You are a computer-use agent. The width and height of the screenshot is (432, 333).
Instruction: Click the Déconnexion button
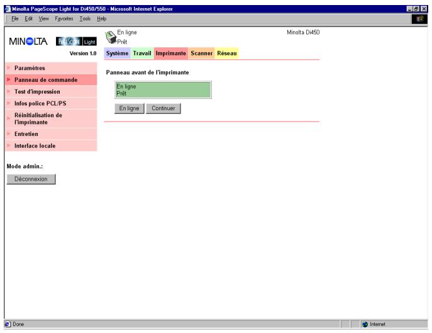31,179
